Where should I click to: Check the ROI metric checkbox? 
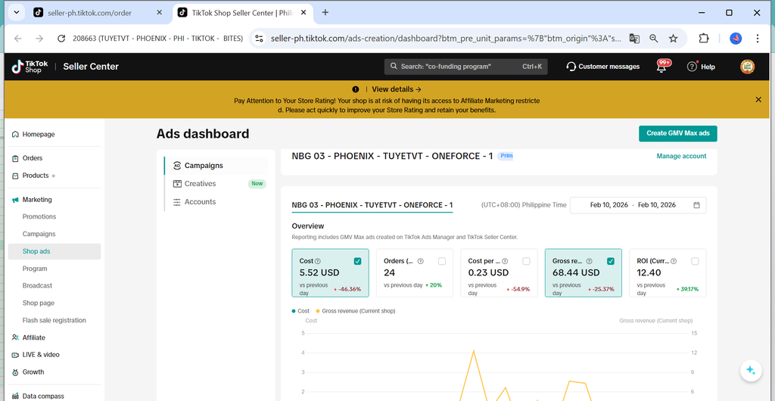(x=695, y=261)
